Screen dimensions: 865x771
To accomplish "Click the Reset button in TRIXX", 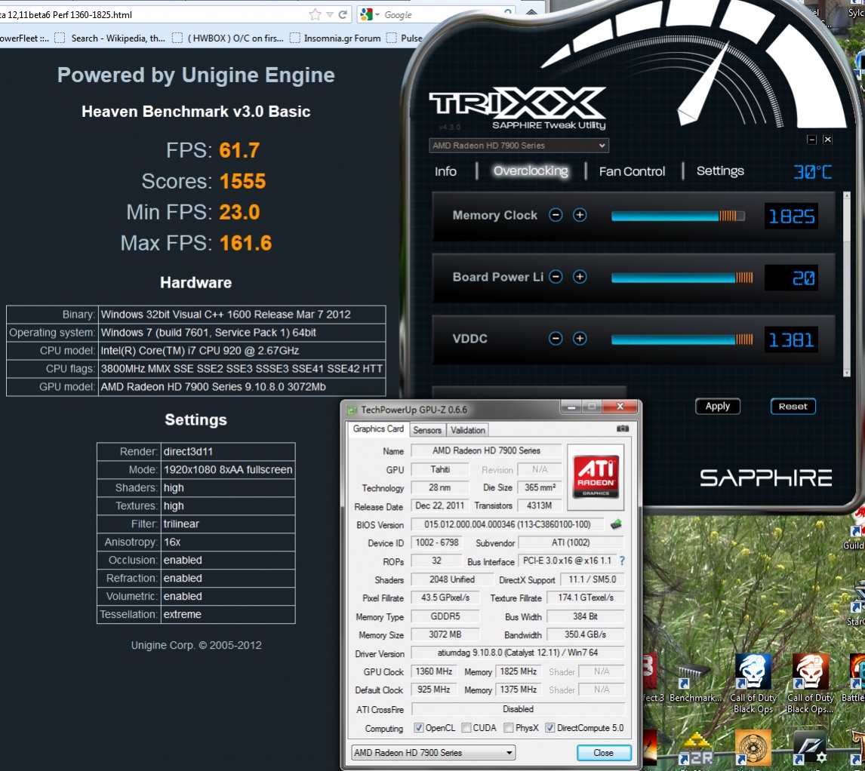I will [x=793, y=407].
